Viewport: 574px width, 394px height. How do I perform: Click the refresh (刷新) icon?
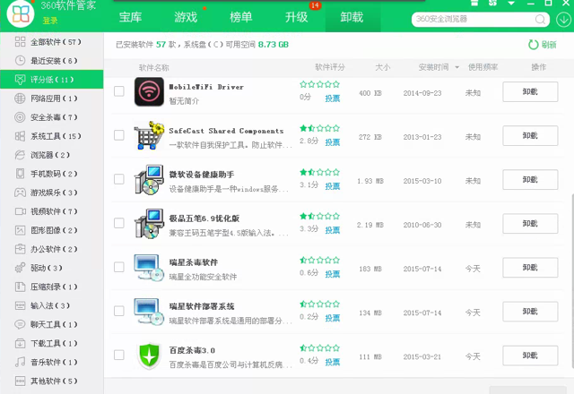(x=533, y=45)
